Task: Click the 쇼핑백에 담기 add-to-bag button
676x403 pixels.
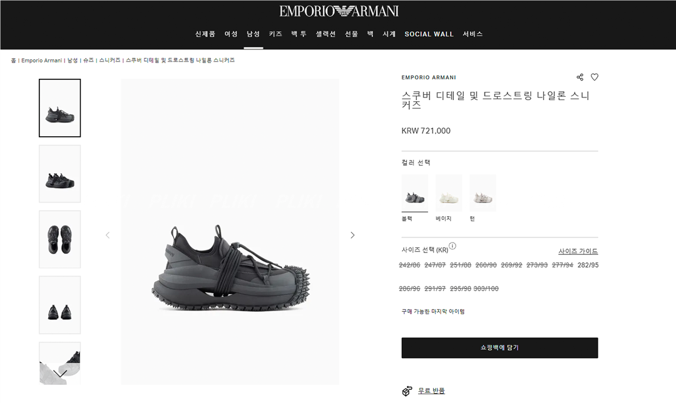Action: pyautogui.click(x=499, y=348)
